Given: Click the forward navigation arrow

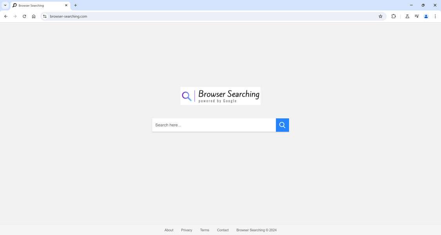Looking at the screenshot, I should tap(15, 16).
